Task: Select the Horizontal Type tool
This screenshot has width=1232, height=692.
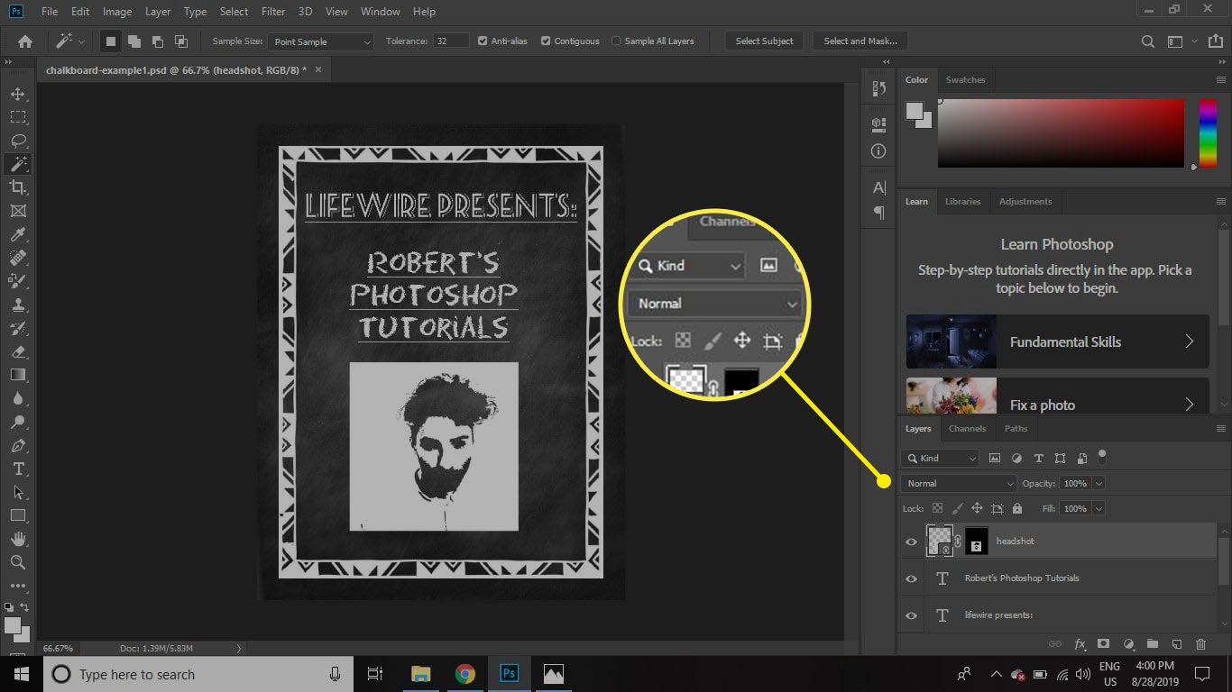Action: 17,469
